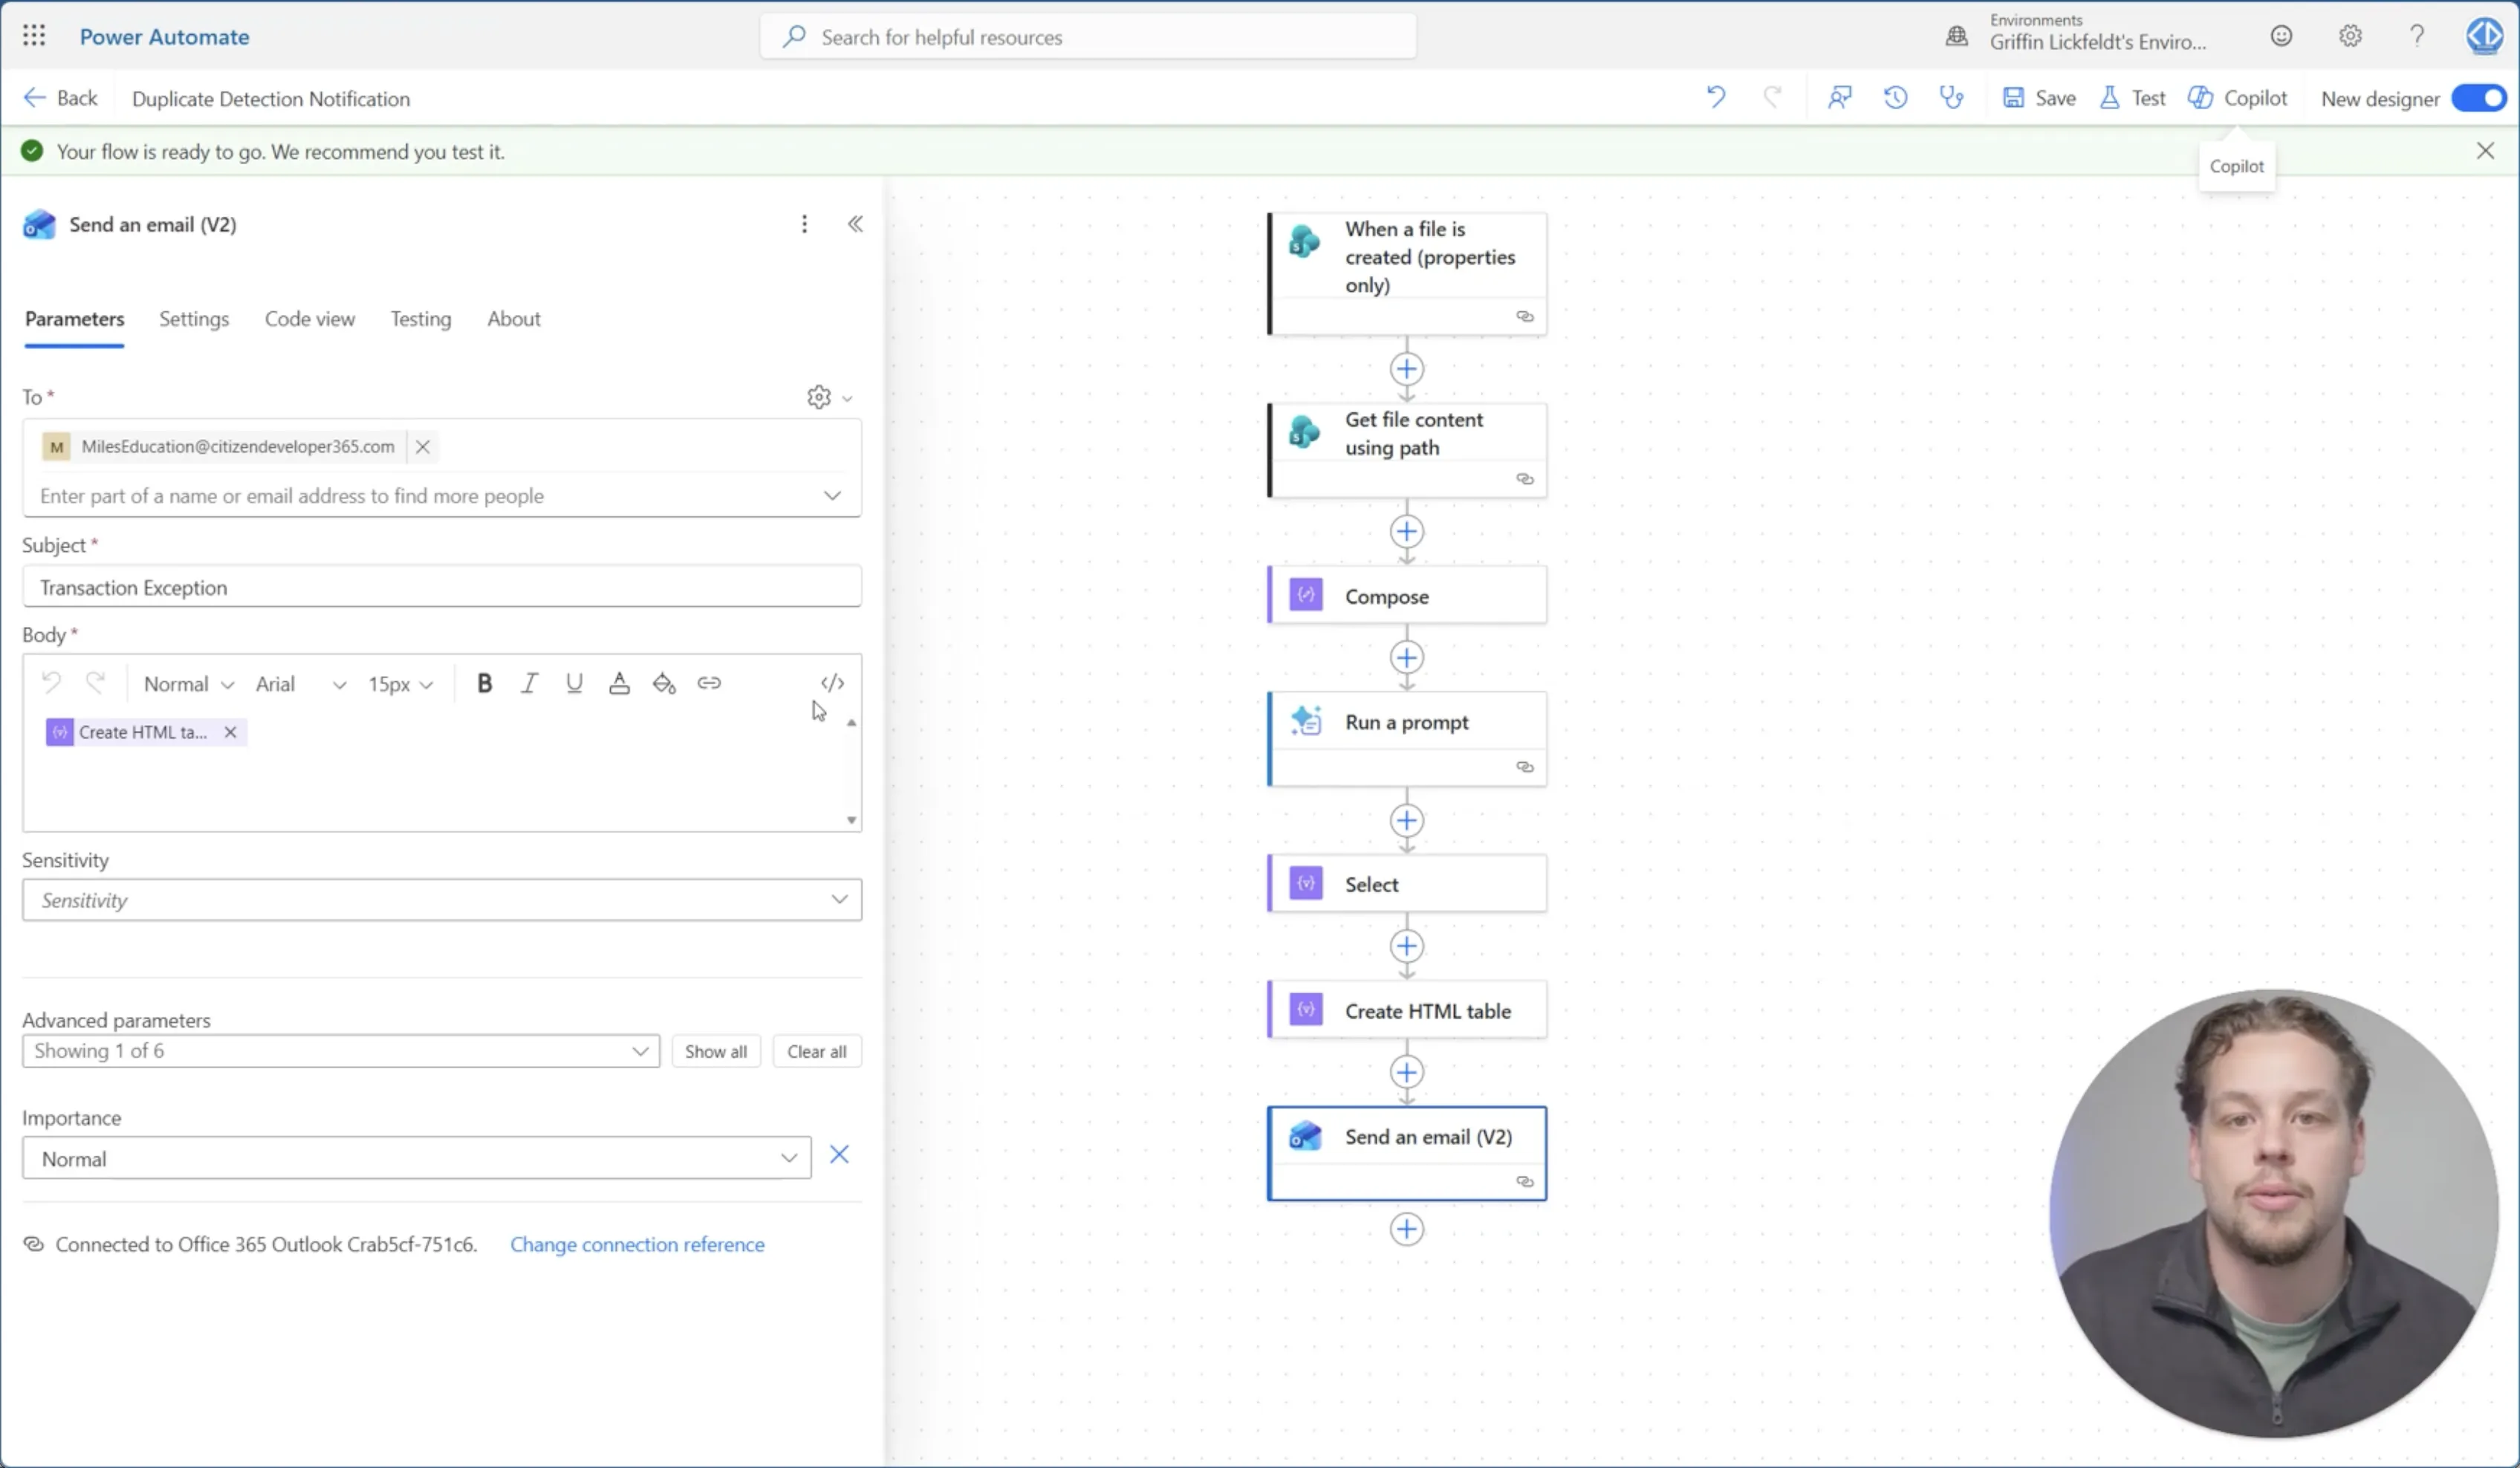Screen dimensions: 2520x1468
Task: Expand the recipient suggestions chevron
Action: pos(832,496)
